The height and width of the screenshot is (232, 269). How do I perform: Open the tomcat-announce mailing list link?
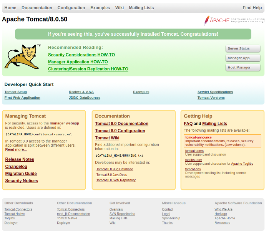[x=199, y=138]
